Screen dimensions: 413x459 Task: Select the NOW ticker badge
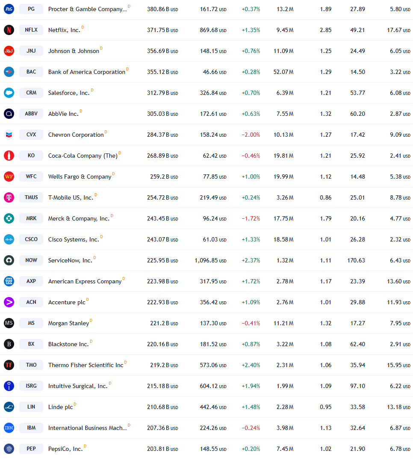tap(31, 260)
